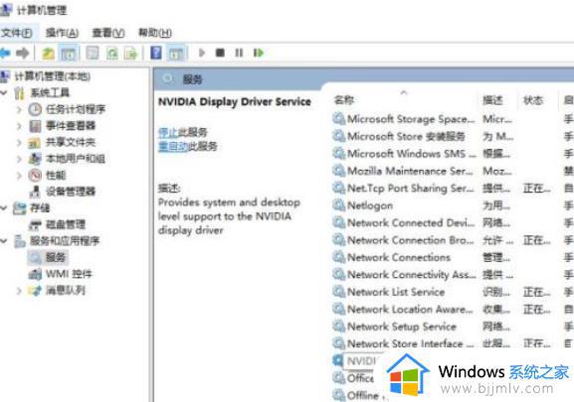
Task: Click the 停止 this service link
Action: (x=168, y=132)
